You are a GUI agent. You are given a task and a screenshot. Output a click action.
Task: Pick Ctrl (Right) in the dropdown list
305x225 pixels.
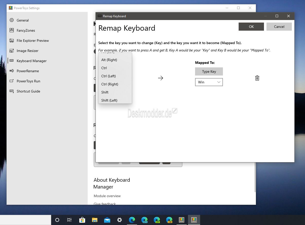[110, 84]
